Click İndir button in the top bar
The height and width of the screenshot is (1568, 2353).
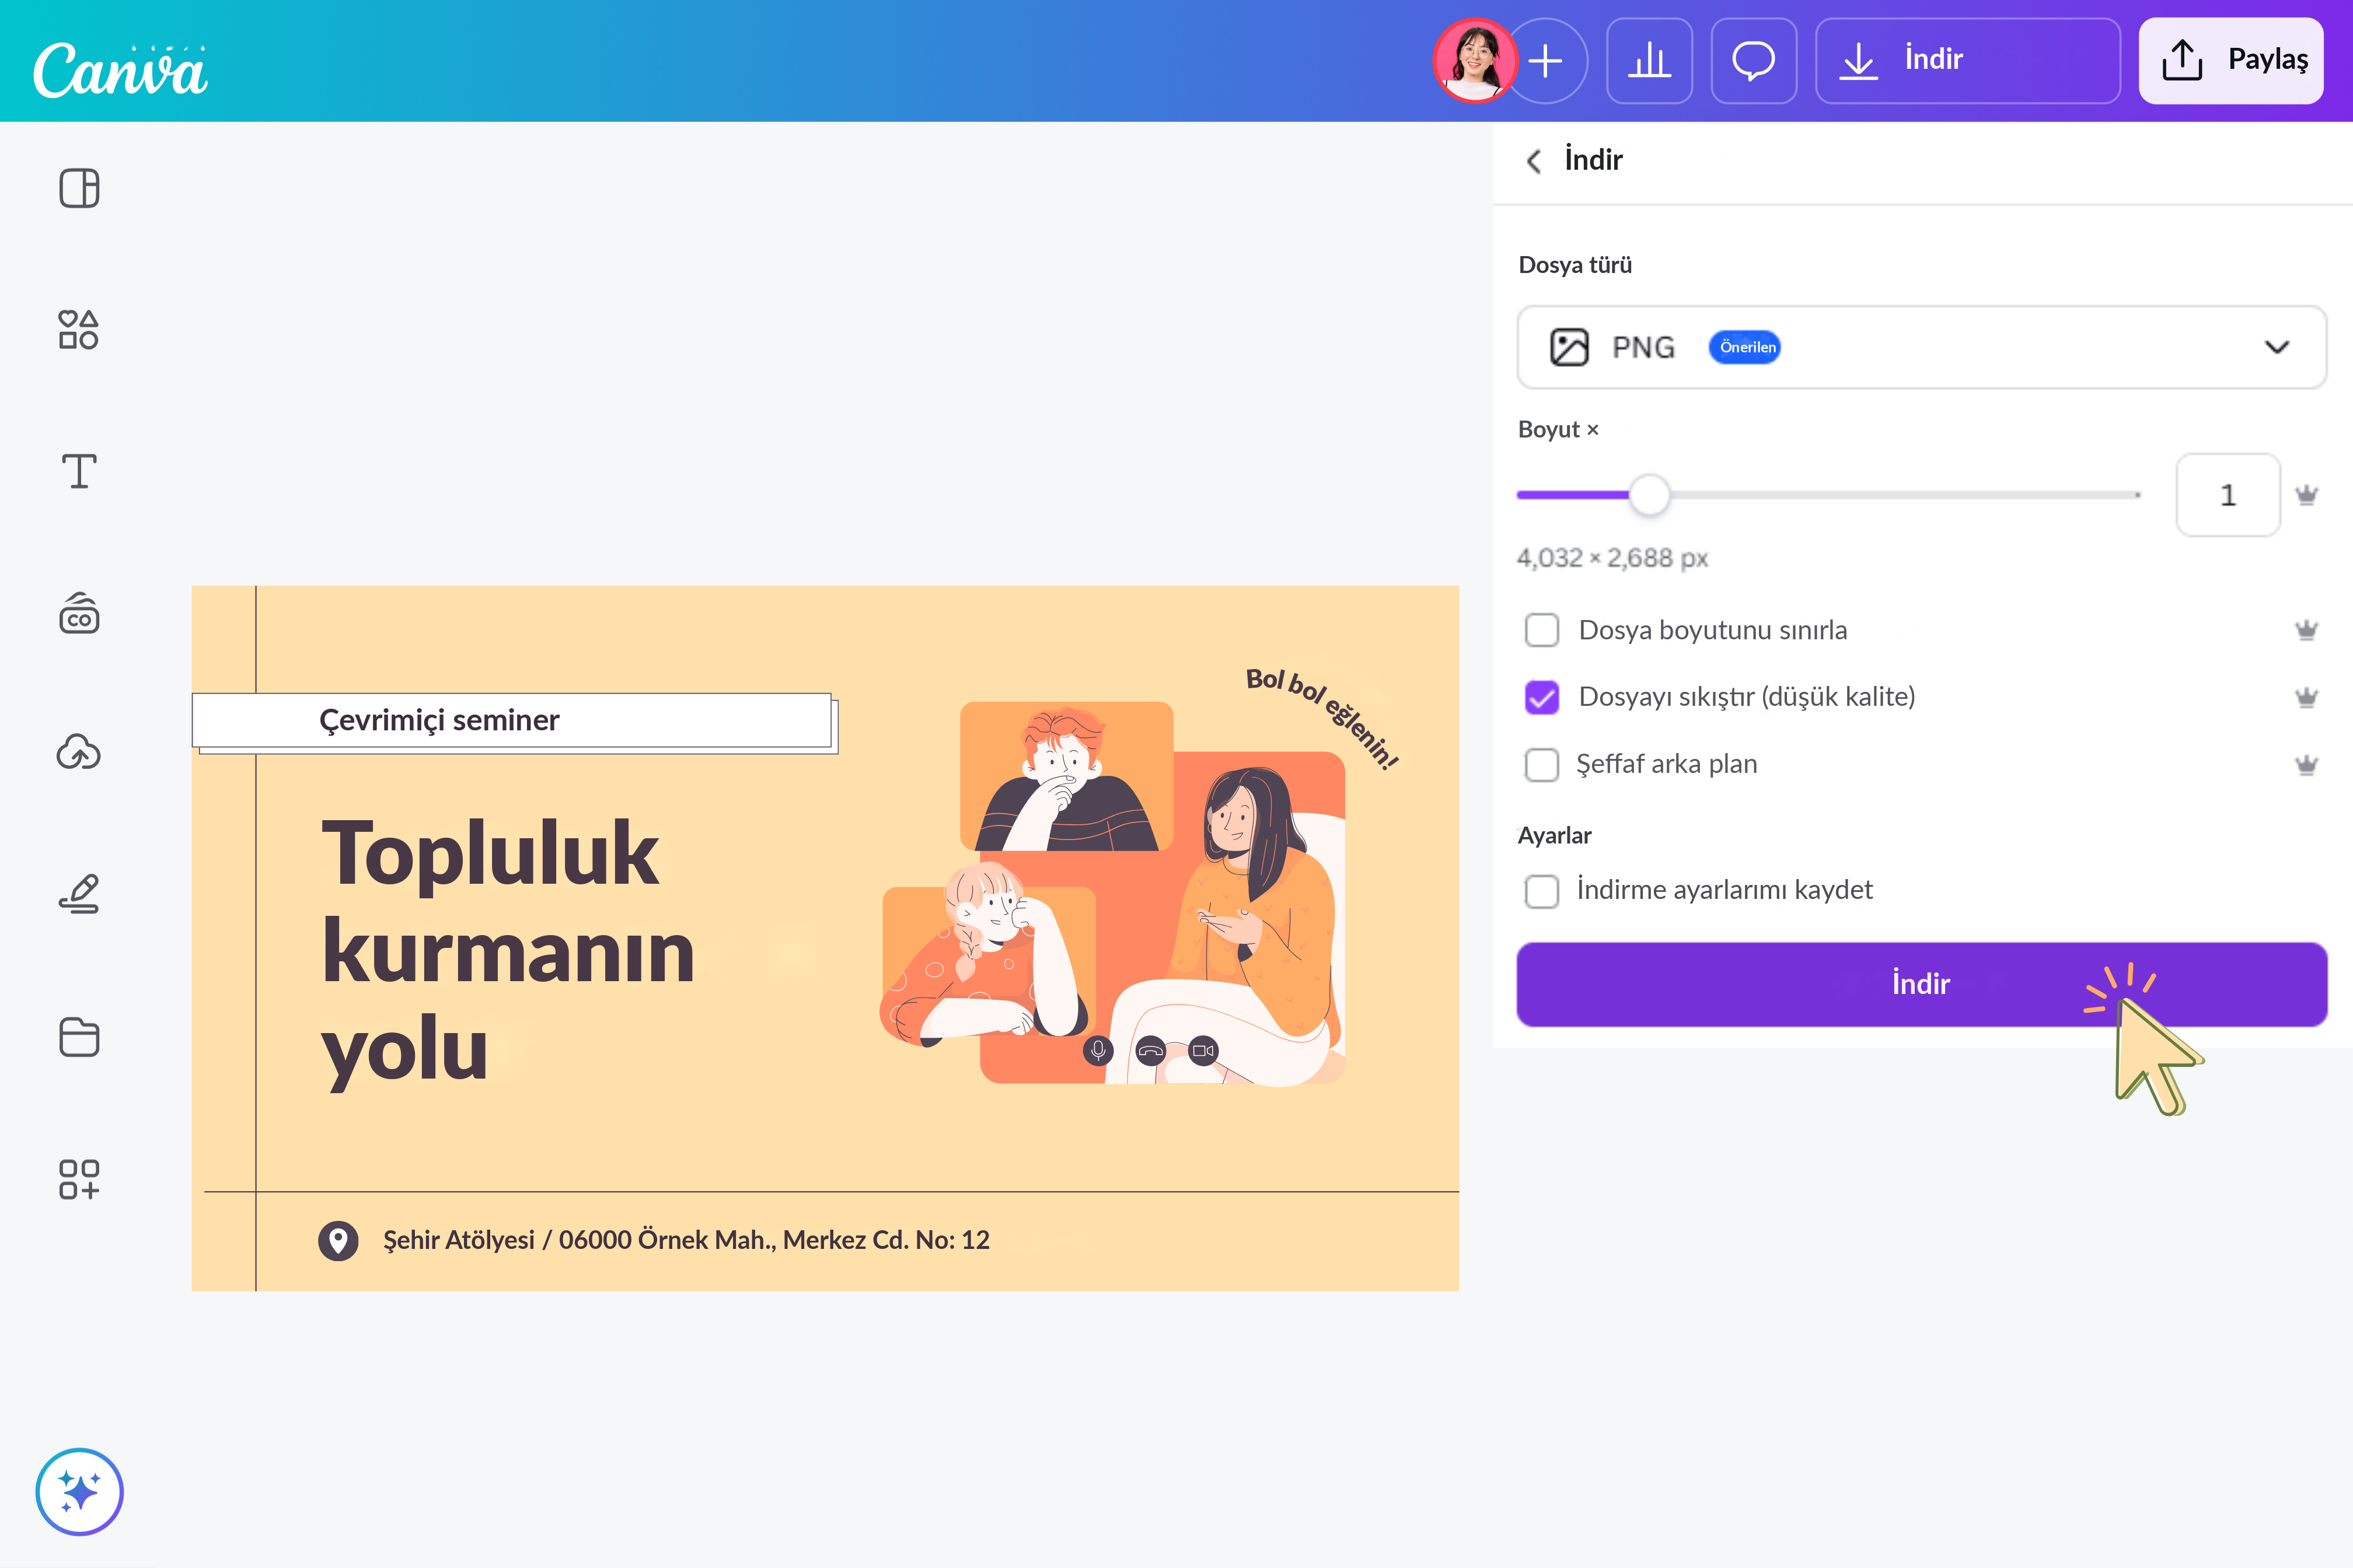[x=1968, y=60]
